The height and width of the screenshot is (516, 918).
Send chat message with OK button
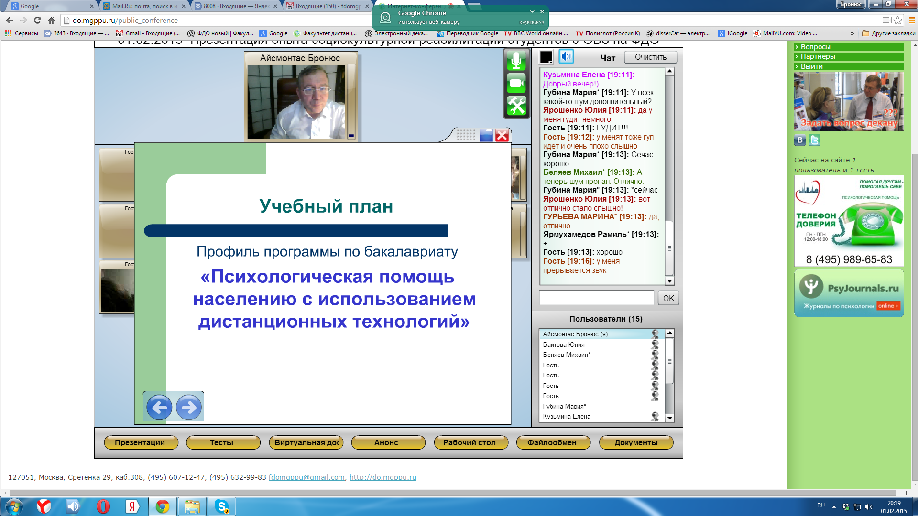click(x=668, y=298)
